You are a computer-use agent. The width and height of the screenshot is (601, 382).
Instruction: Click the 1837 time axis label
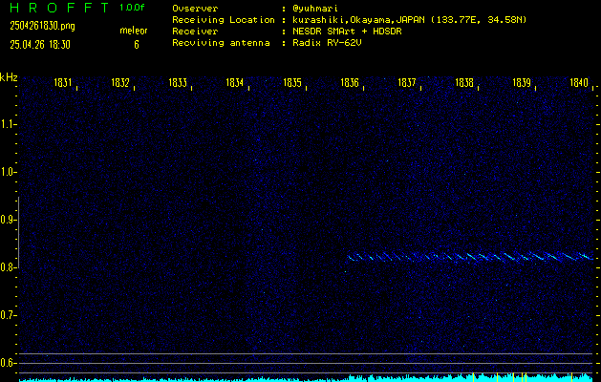[x=407, y=82]
